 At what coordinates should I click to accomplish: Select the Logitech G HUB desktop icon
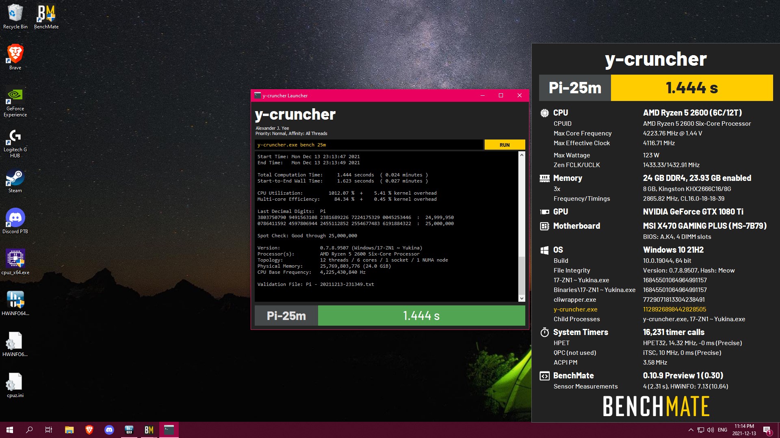[15, 143]
